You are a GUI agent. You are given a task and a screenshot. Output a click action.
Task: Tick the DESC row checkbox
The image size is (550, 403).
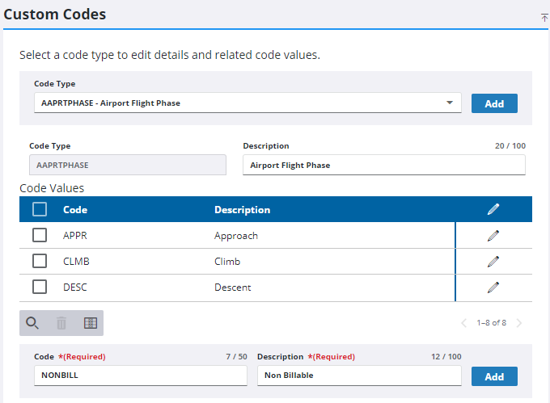pos(40,288)
